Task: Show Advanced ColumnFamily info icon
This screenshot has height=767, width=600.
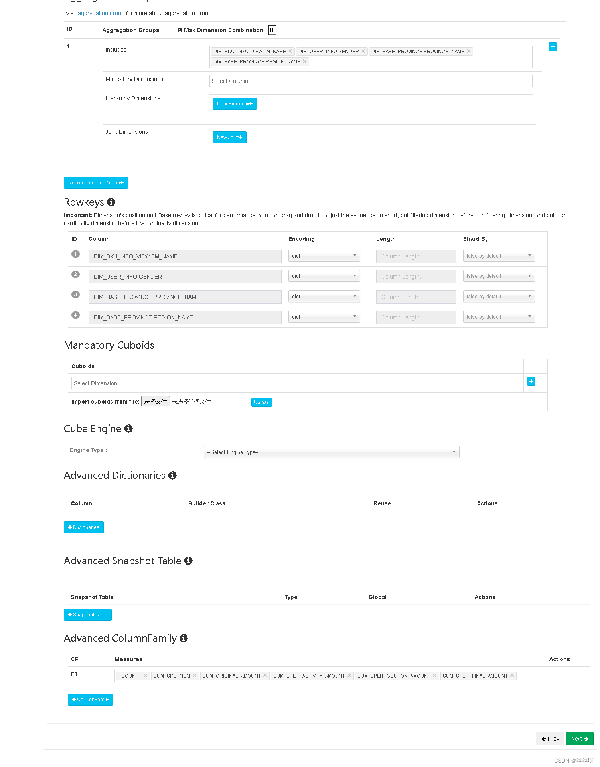Action: click(x=184, y=638)
